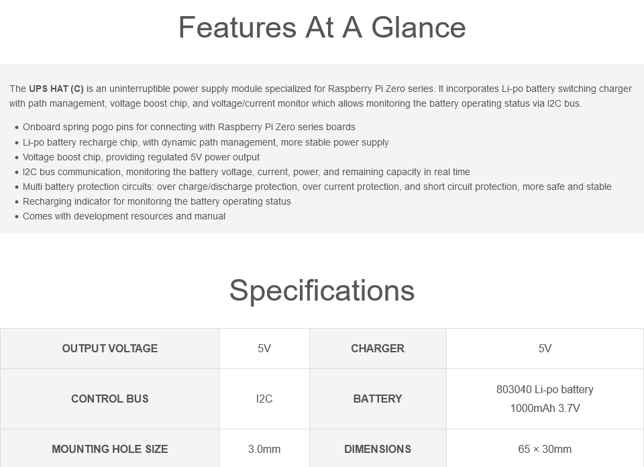Click the Features At A Glance heading
The image size is (644, 467).
[322, 27]
